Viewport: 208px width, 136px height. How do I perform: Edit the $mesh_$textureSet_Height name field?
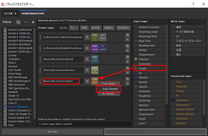point(63,81)
